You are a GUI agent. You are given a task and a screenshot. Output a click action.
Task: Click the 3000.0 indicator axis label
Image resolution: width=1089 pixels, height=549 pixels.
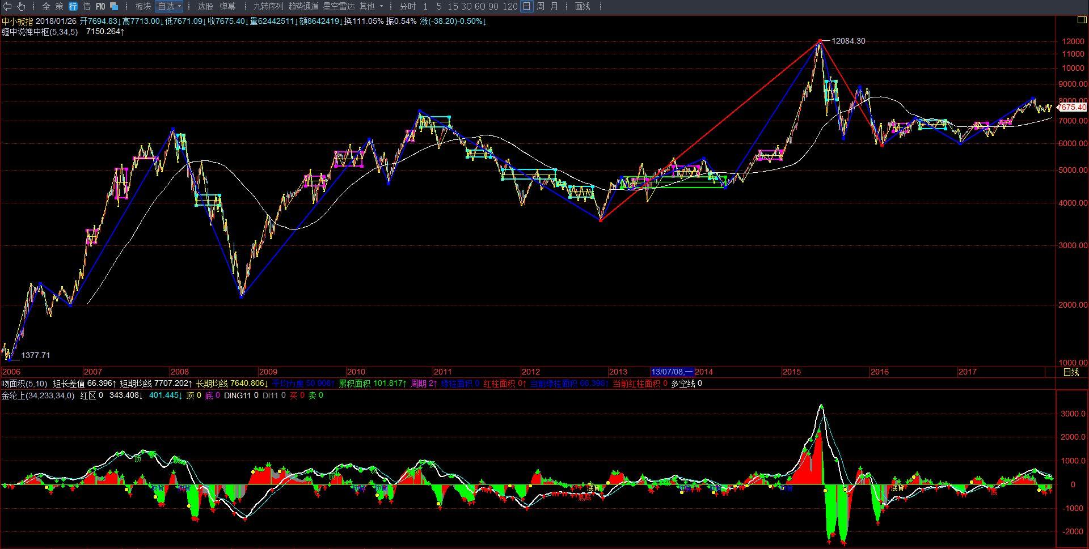click(x=1073, y=414)
